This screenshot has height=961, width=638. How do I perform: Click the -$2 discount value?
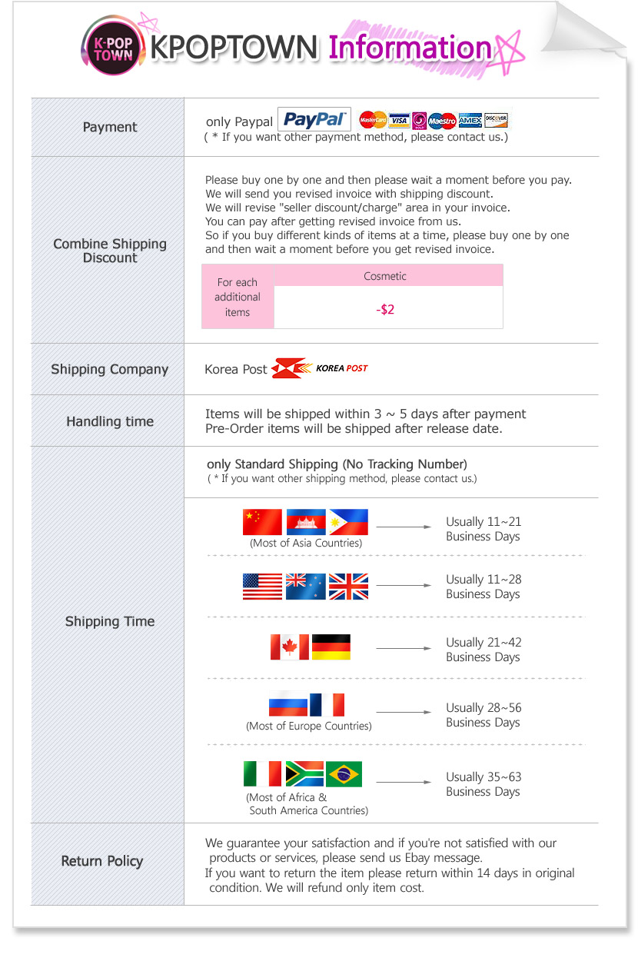(x=386, y=309)
